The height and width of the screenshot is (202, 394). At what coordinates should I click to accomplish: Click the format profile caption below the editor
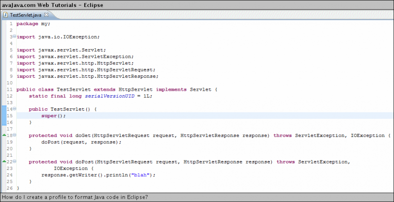coord(75,197)
